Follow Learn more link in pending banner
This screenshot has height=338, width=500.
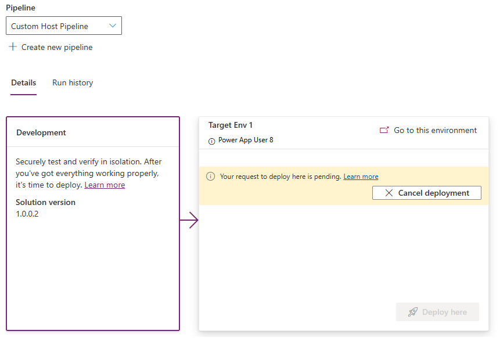point(361,177)
